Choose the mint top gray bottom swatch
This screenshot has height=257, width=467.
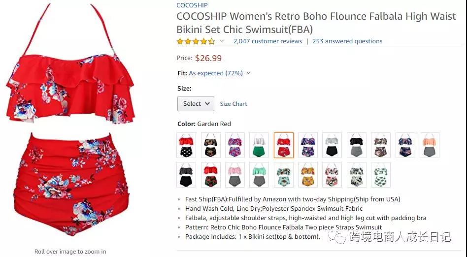[259, 175]
